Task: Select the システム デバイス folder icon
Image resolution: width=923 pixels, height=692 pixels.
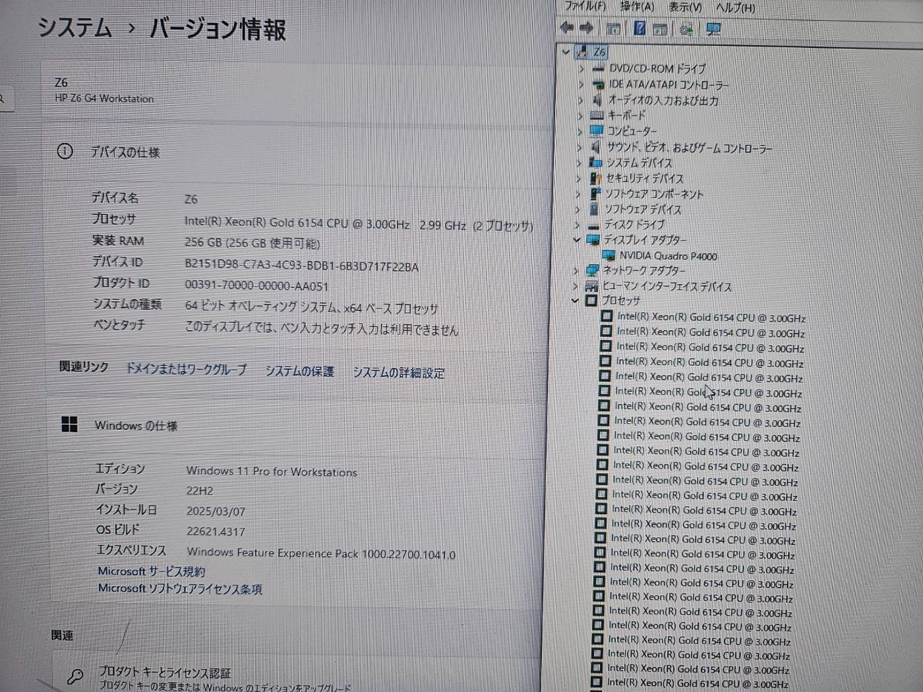Action: [596, 162]
